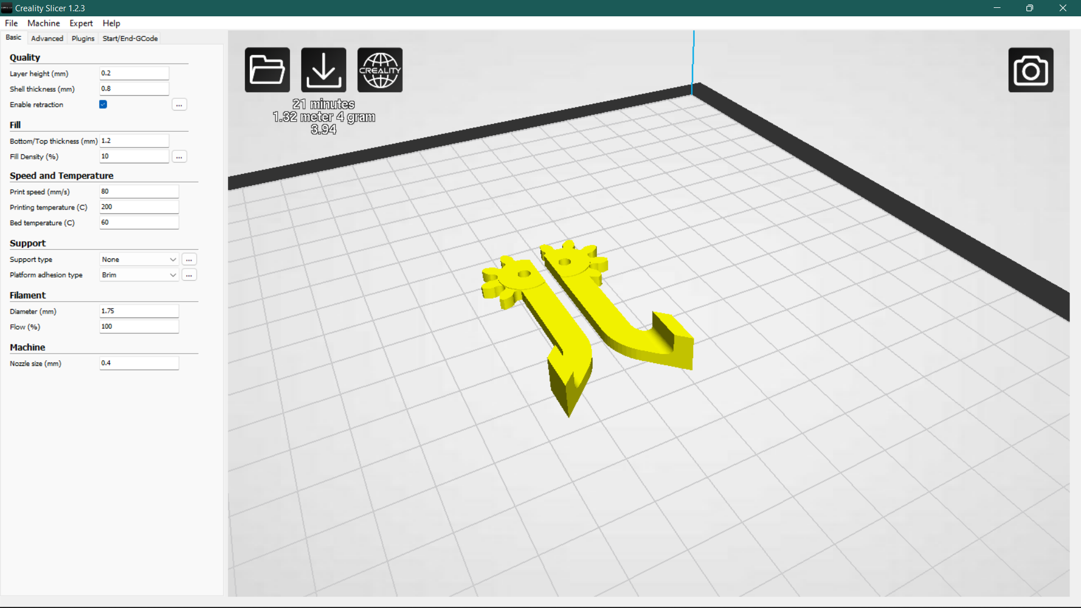This screenshot has height=608, width=1081.
Task: Open a model file with the folder icon
Action: (267, 69)
